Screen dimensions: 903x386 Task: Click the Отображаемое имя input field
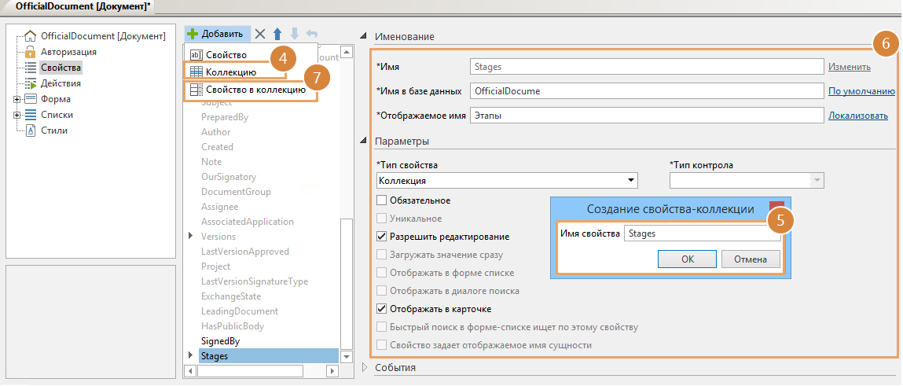coord(645,116)
